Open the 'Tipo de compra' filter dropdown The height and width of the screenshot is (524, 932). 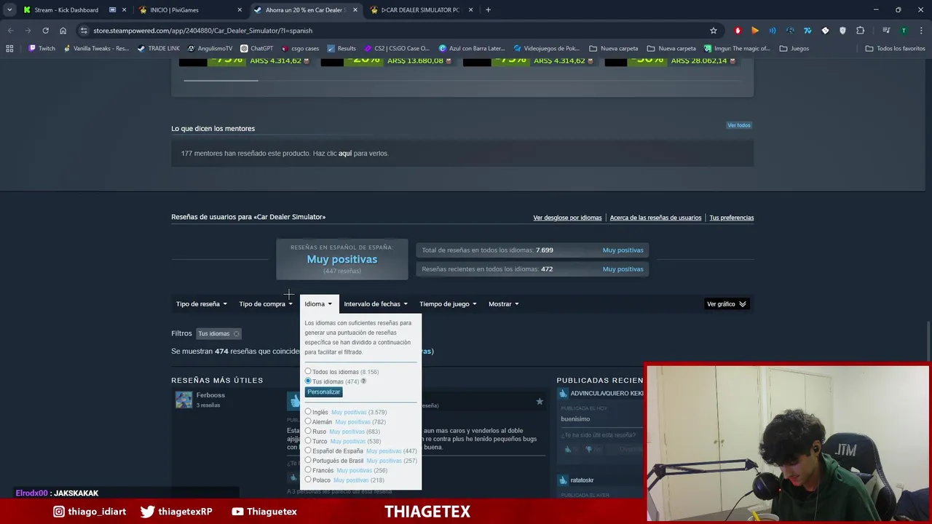pos(266,304)
